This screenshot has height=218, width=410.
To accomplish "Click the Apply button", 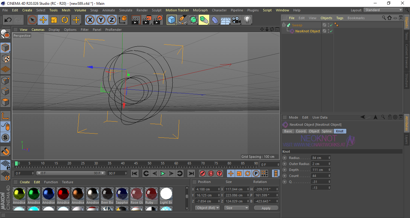I will tap(266, 208).
